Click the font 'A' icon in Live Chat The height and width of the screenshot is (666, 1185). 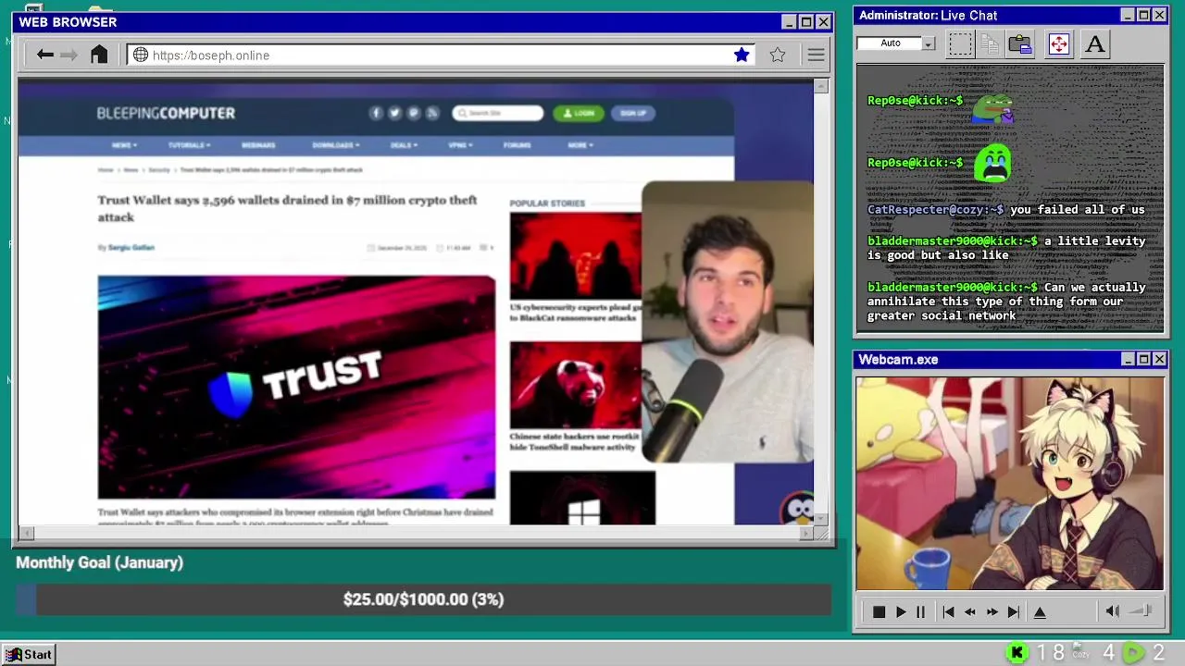1095,43
